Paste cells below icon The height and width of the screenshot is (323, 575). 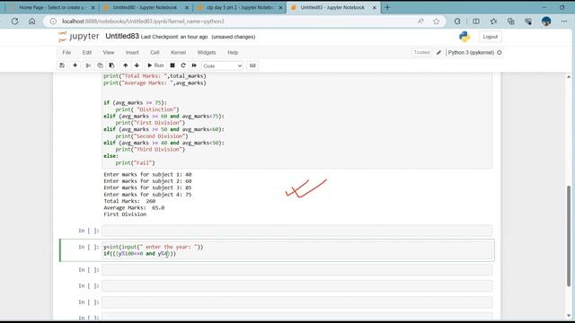point(111,65)
